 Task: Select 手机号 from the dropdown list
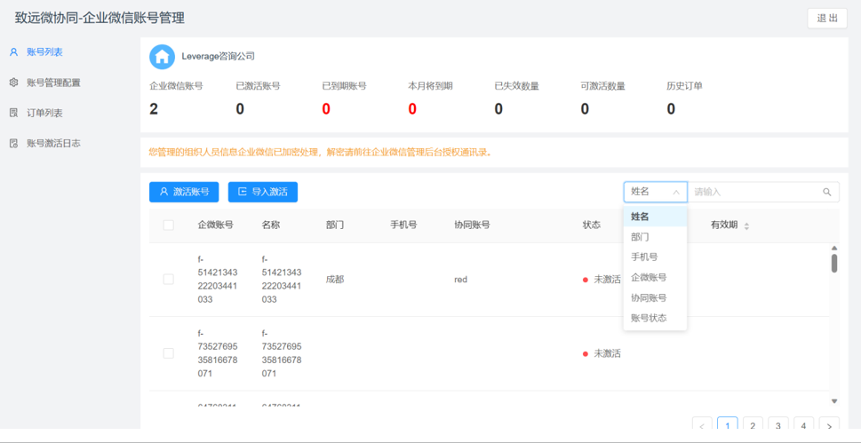(x=644, y=257)
